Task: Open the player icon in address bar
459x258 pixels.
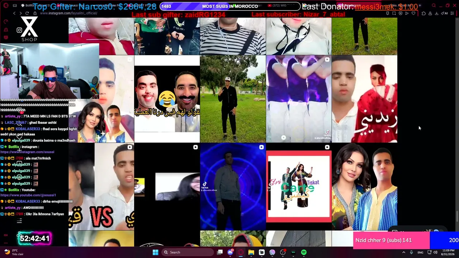Action: tap(407, 13)
